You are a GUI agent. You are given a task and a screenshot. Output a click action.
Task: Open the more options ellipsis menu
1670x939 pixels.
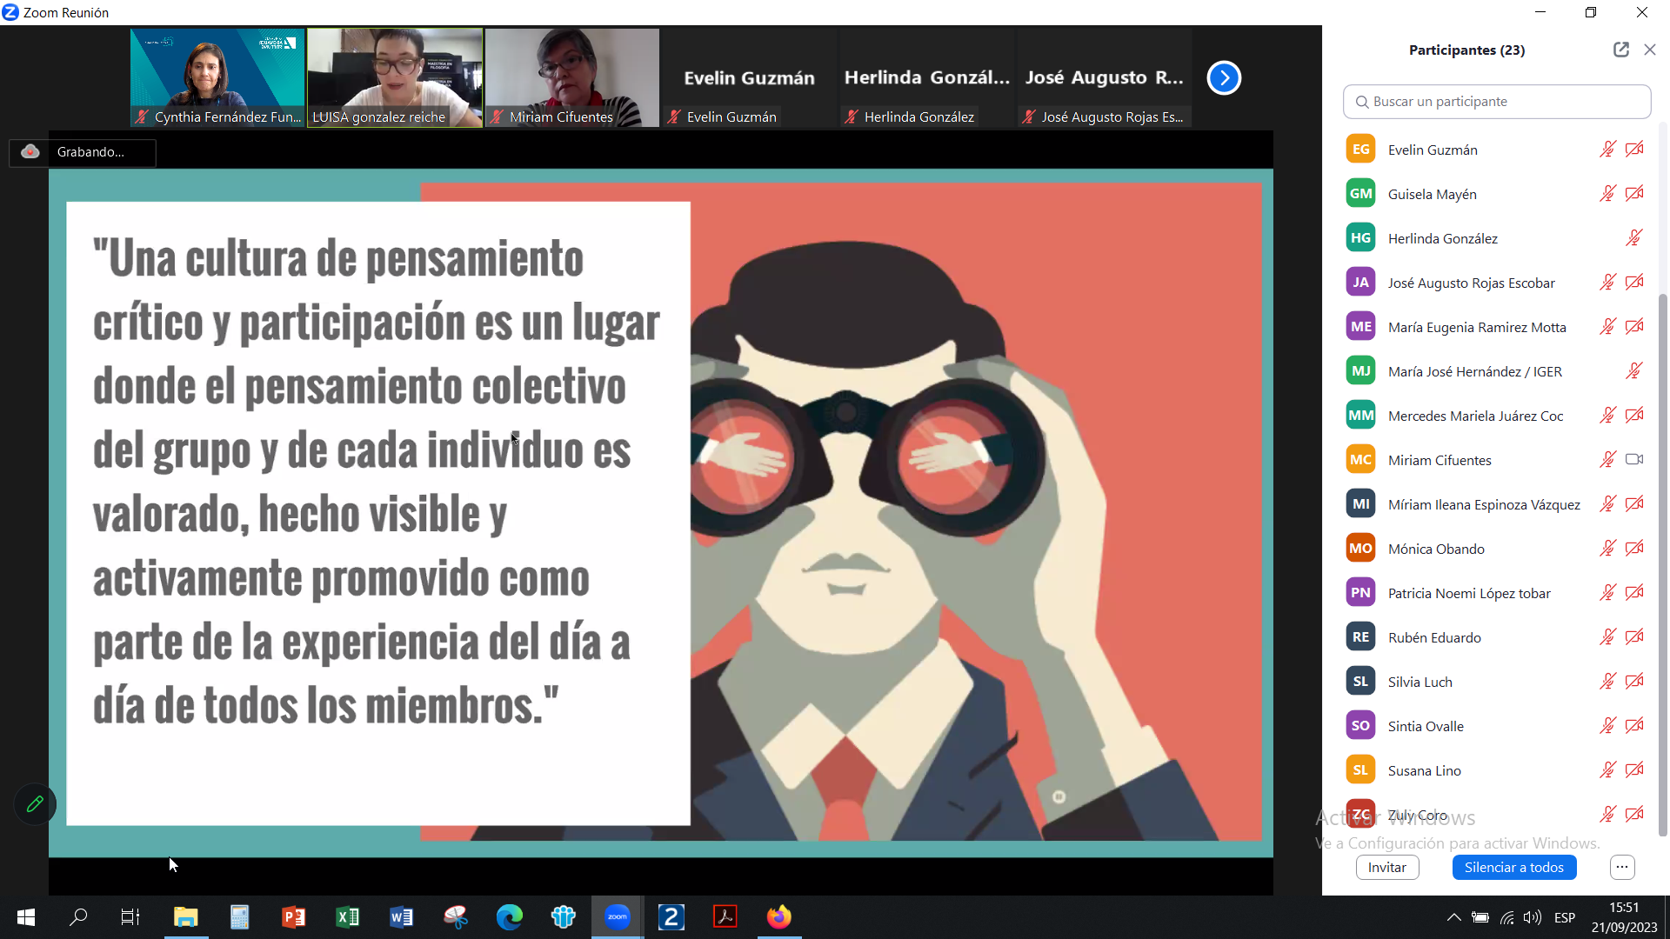coord(1622,867)
